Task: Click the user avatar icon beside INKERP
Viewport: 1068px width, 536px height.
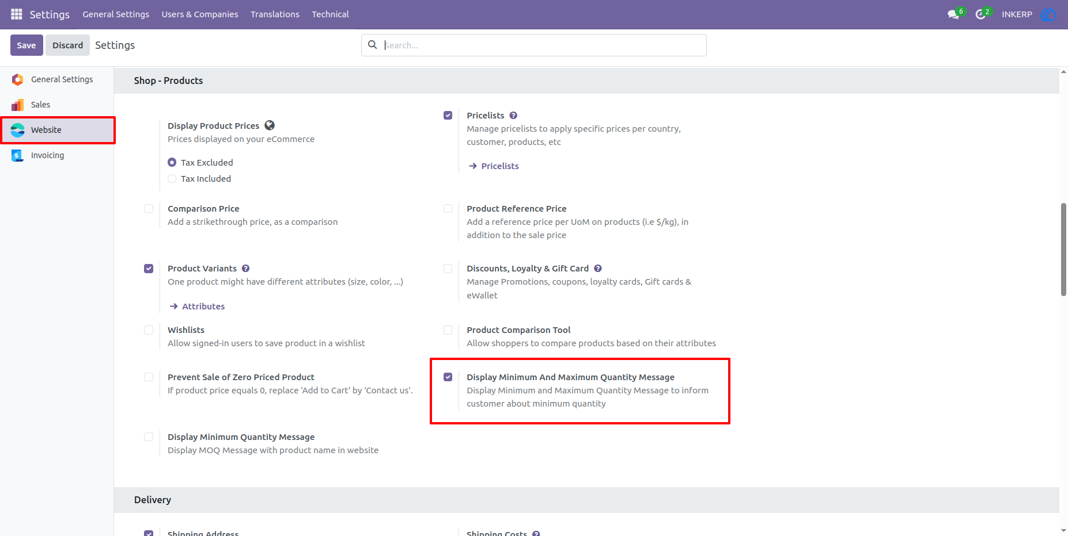Action: [1048, 14]
